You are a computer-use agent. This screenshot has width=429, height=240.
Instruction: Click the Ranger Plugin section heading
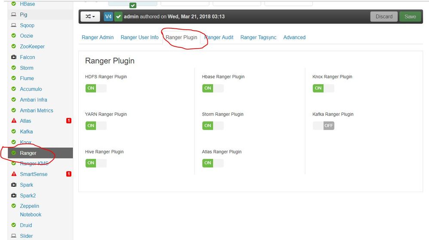tap(110, 61)
